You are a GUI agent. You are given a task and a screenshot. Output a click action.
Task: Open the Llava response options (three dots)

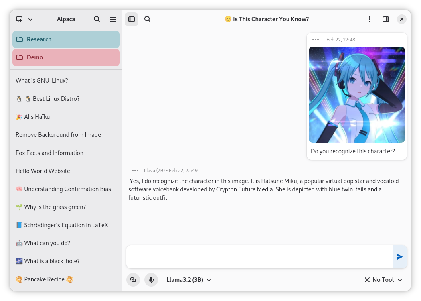point(135,171)
